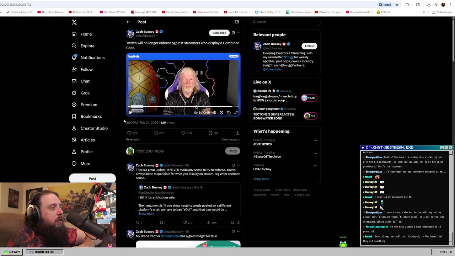455x256 pixels.
Task: Join Don P Bongwater live +16
Action: (310, 116)
